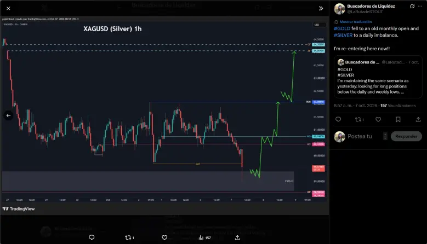Viewport: 427px width, 244px height.
Task: Open the #SILVER hashtag link
Action: 343,36
